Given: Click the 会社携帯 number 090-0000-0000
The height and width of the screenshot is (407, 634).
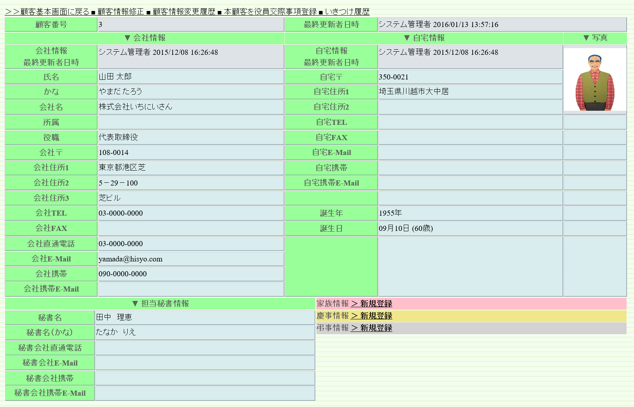Looking at the screenshot, I should (123, 274).
